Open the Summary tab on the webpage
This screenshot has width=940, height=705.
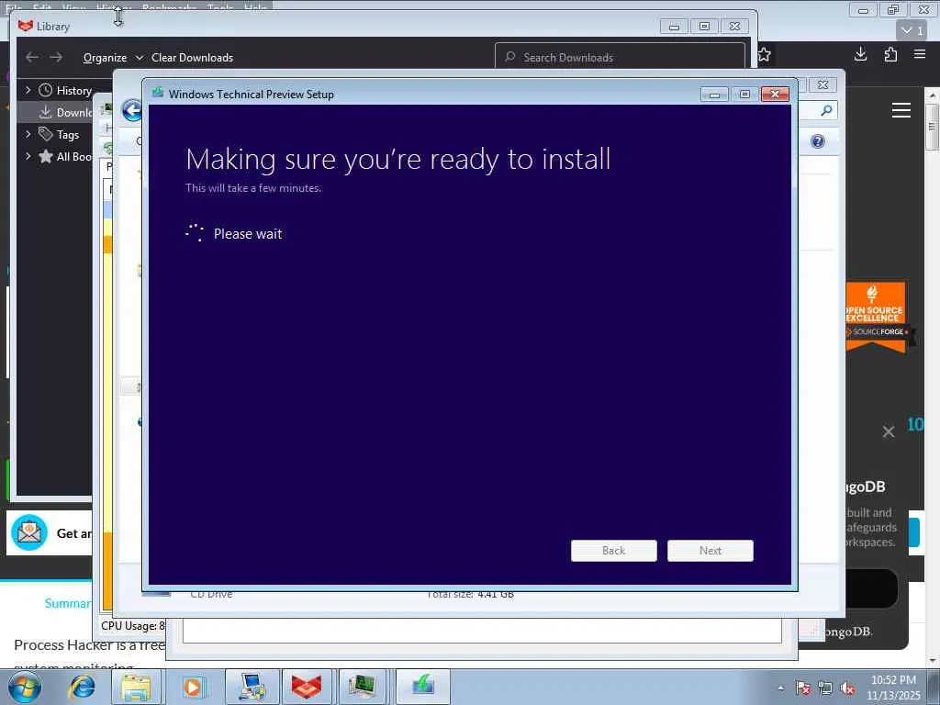pyautogui.click(x=68, y=603)
